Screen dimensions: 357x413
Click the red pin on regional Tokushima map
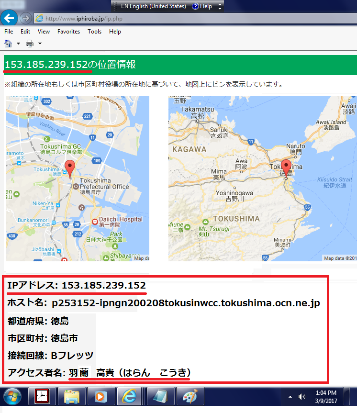click(286, 168)
